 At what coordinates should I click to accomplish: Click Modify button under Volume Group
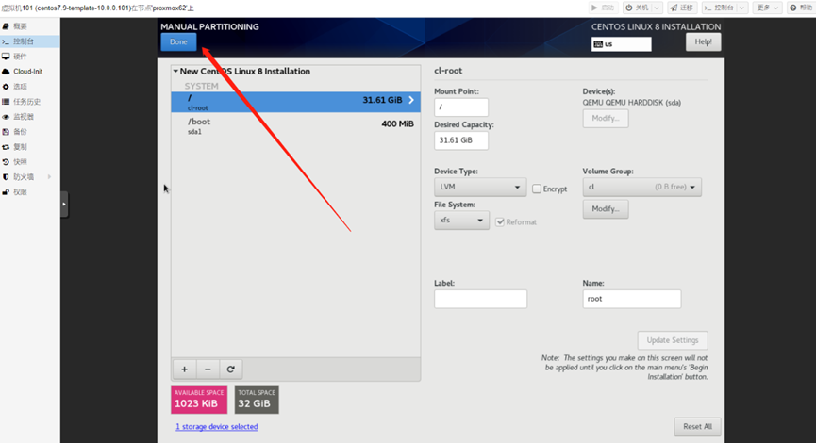tap(606, 209)
